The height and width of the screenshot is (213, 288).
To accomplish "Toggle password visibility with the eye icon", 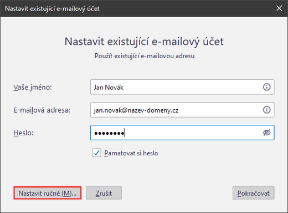I will click(x=266, y=133).
